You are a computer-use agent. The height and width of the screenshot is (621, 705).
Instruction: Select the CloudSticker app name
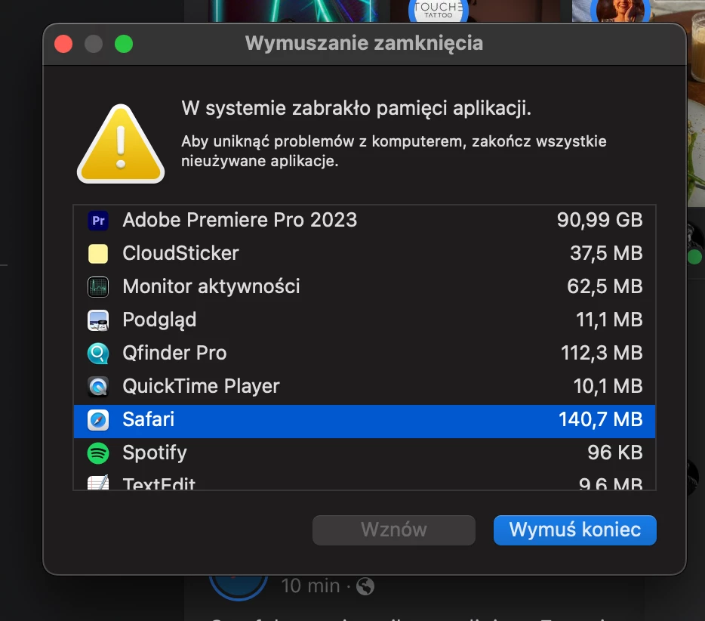[x=180, y=253]
